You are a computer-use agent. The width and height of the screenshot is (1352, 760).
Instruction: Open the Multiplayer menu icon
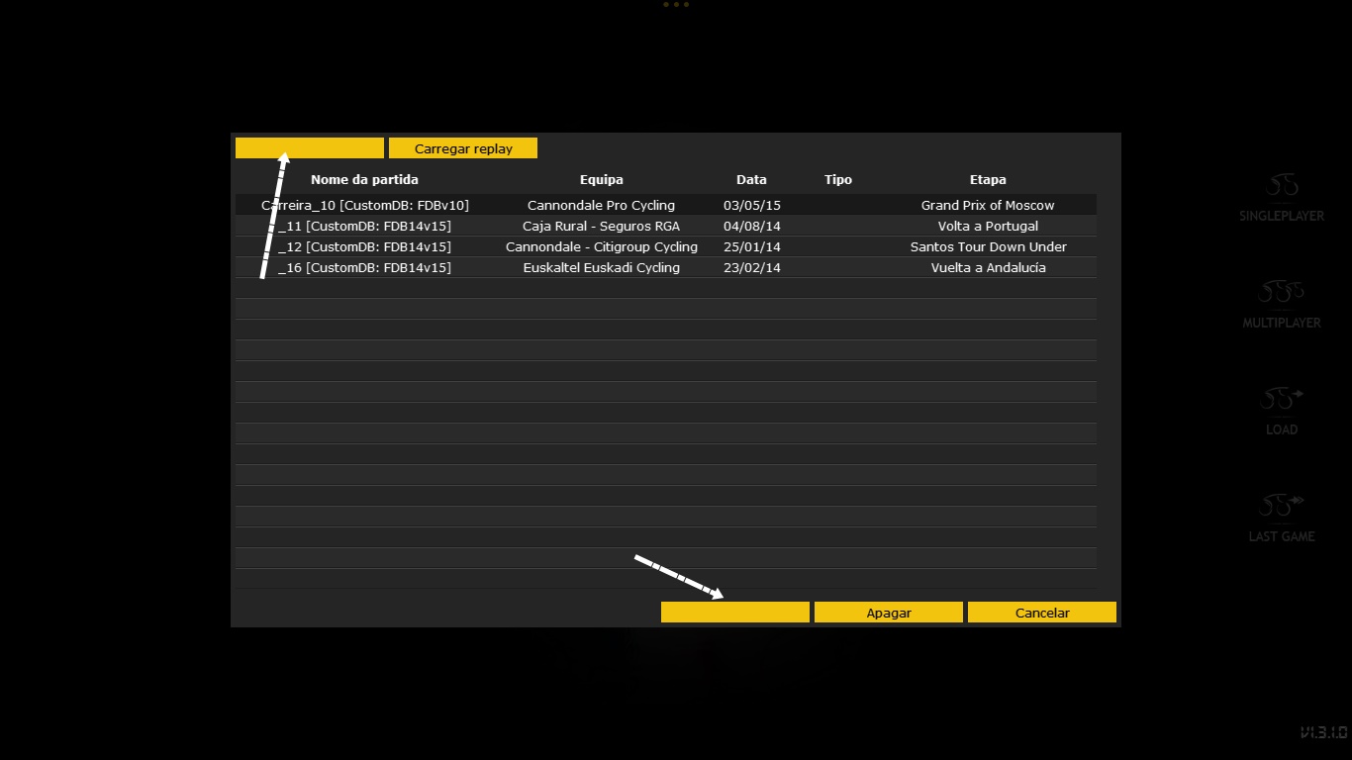(1282, 293)
